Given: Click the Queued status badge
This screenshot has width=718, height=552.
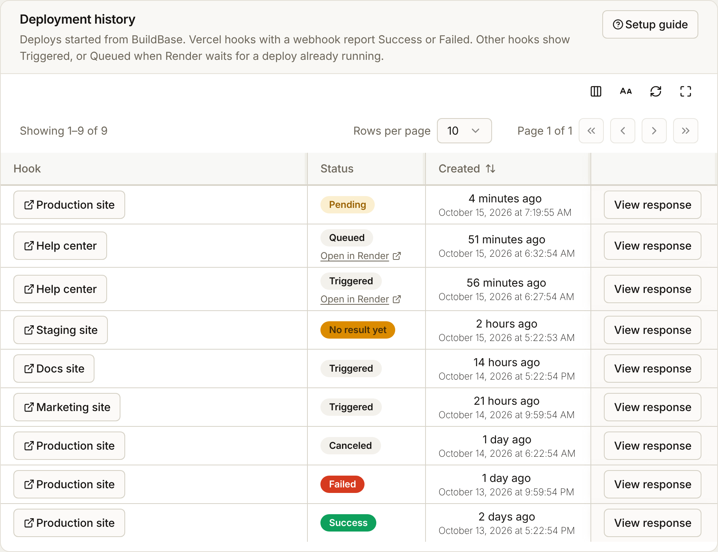Looking at the screenshot, I should (x=347, y=238).
